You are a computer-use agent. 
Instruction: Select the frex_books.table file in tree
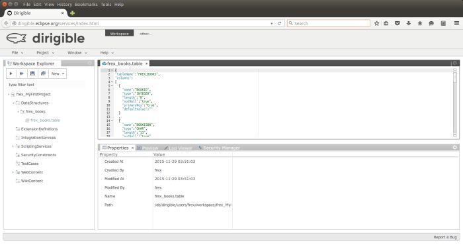[x=45, y=121]
